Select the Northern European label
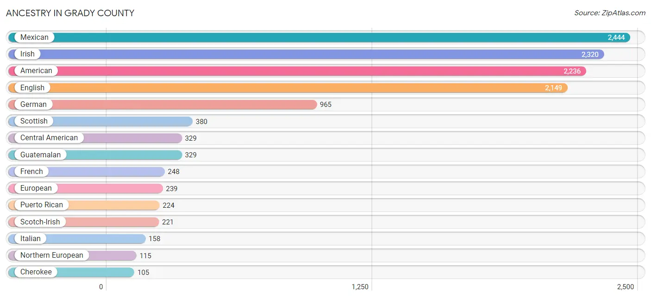Screen dimensions: 651x298 52,255
